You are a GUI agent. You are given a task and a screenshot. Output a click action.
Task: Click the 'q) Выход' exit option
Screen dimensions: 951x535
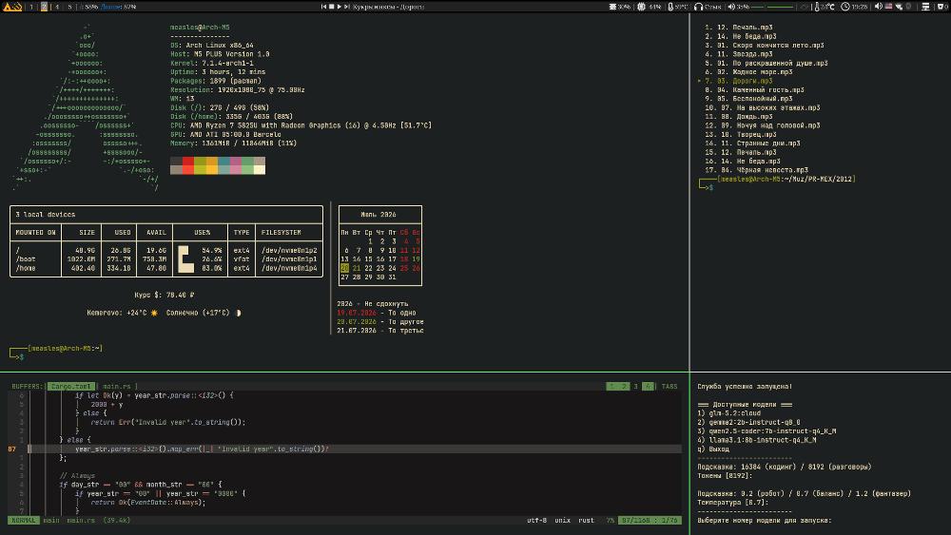[713, 449]
